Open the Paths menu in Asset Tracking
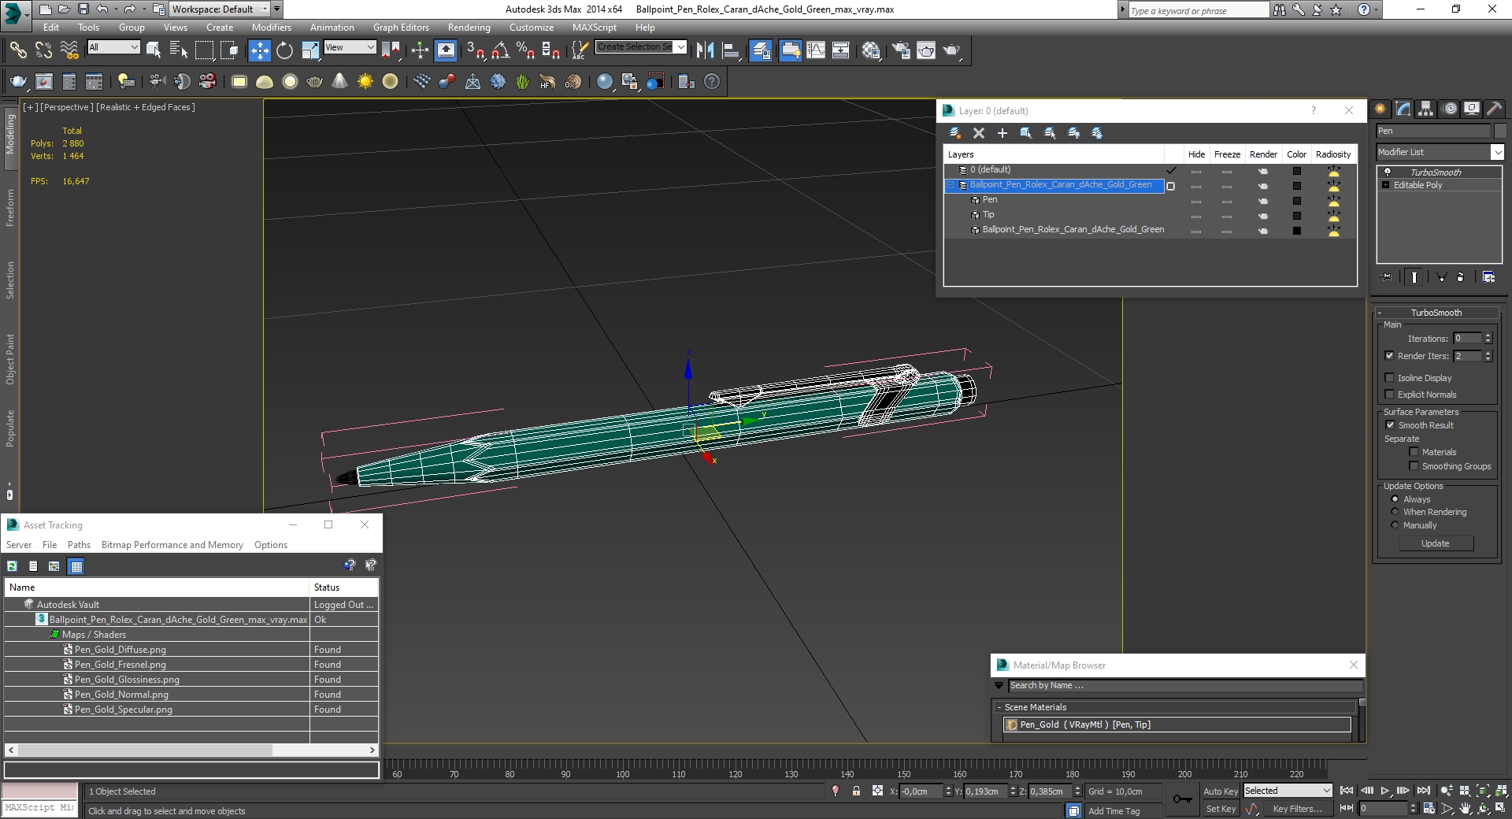1512x819 pixels. [x=79, y=545]
